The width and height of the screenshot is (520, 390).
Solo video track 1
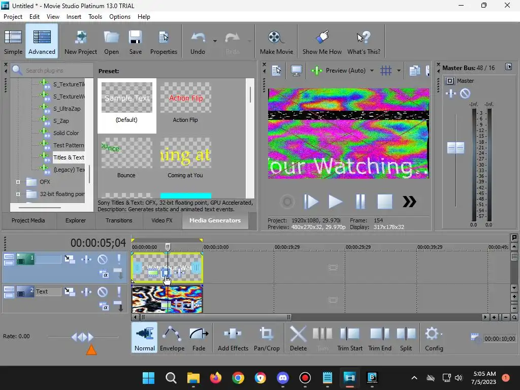(x=119, y=259)
